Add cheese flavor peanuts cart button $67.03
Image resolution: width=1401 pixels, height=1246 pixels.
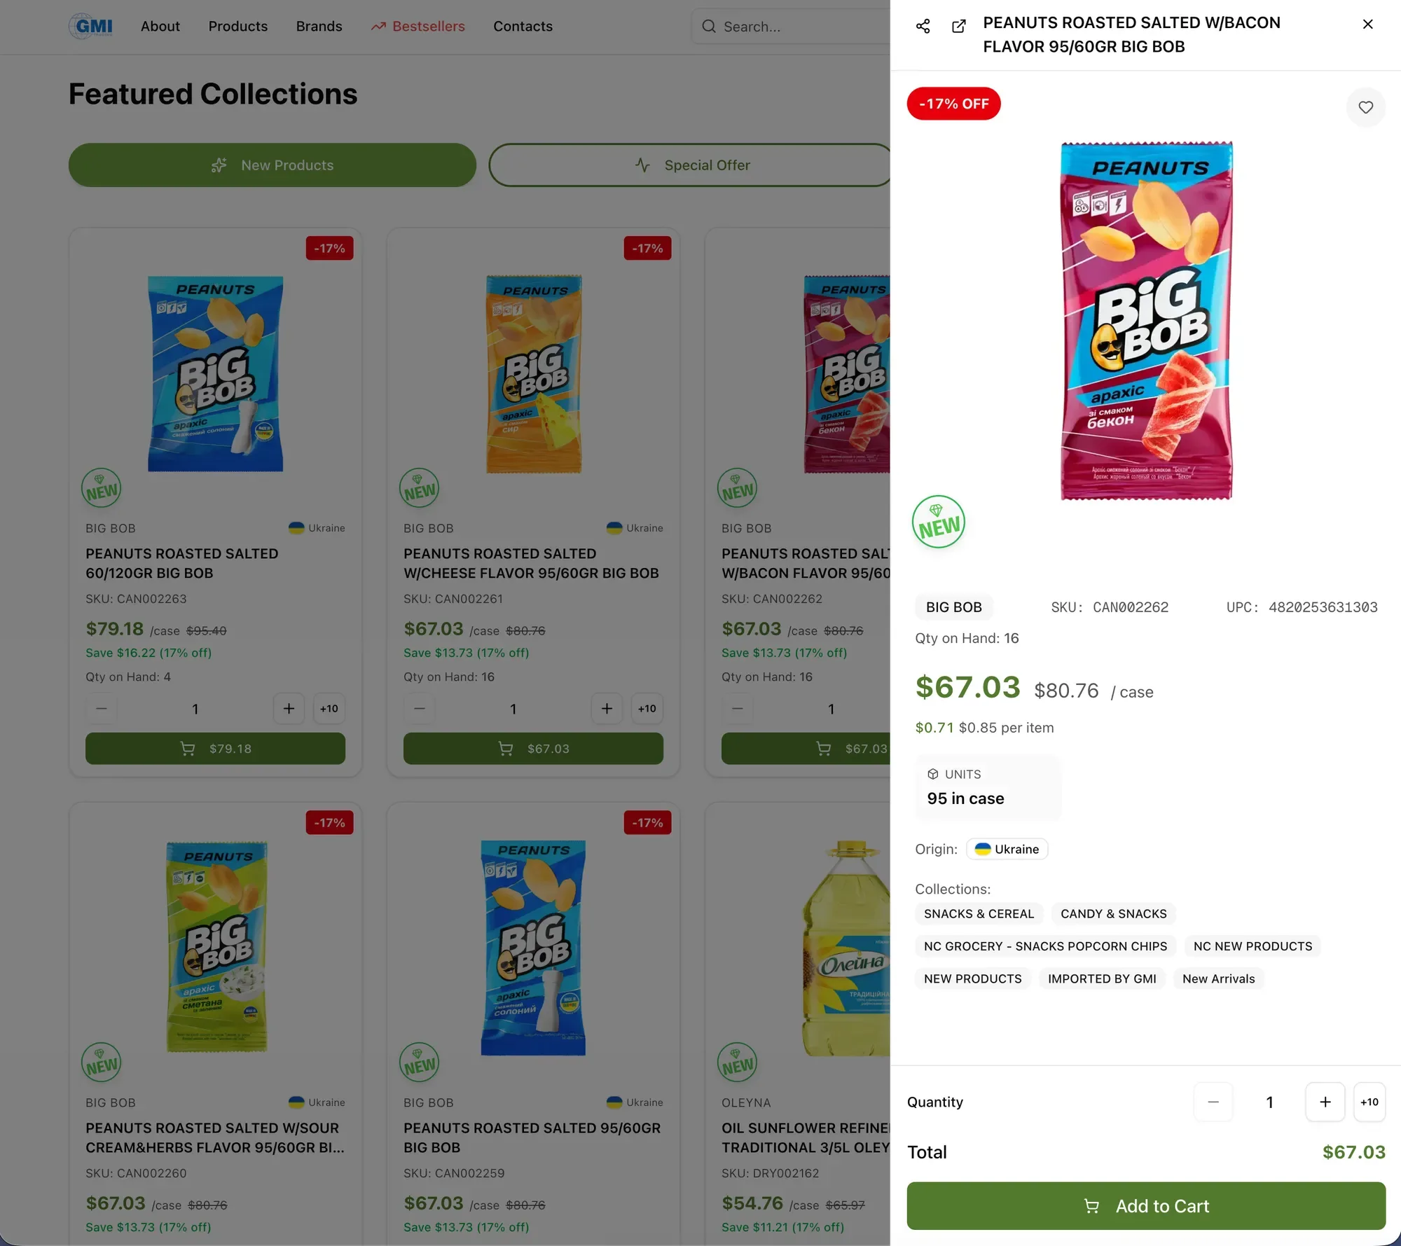[532, 748]
